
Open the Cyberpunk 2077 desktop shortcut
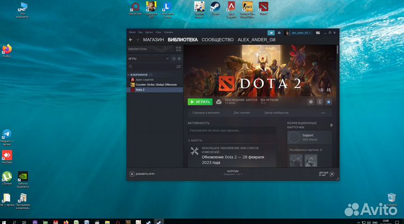click(x=151, y=10)
